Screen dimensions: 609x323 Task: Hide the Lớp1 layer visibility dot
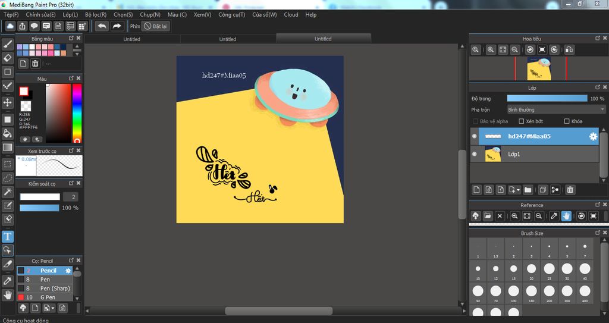[474, 154]
